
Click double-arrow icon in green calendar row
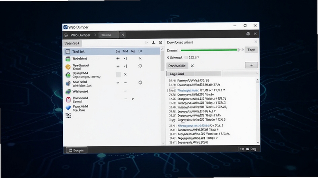[118, 59]
